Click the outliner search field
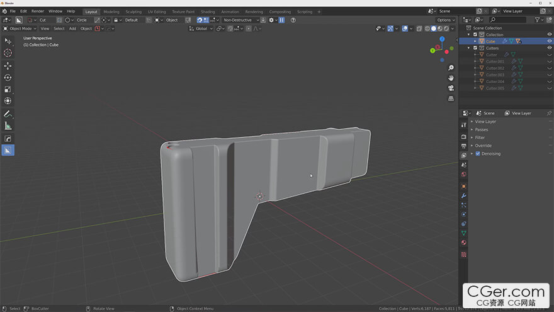The width and height of the screenshot is (554, 312). click(510, 20)
